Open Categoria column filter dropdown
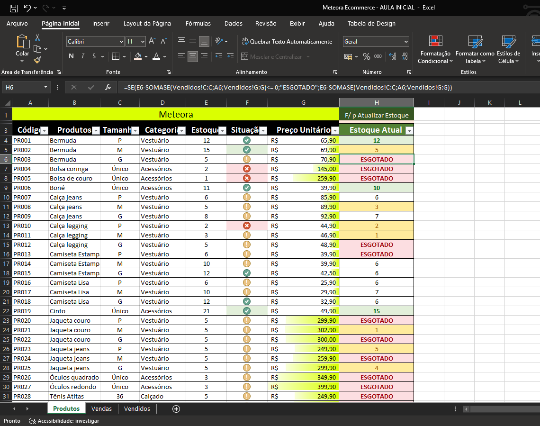This screenshot has height=426, width=540. [x=182, y=130]
